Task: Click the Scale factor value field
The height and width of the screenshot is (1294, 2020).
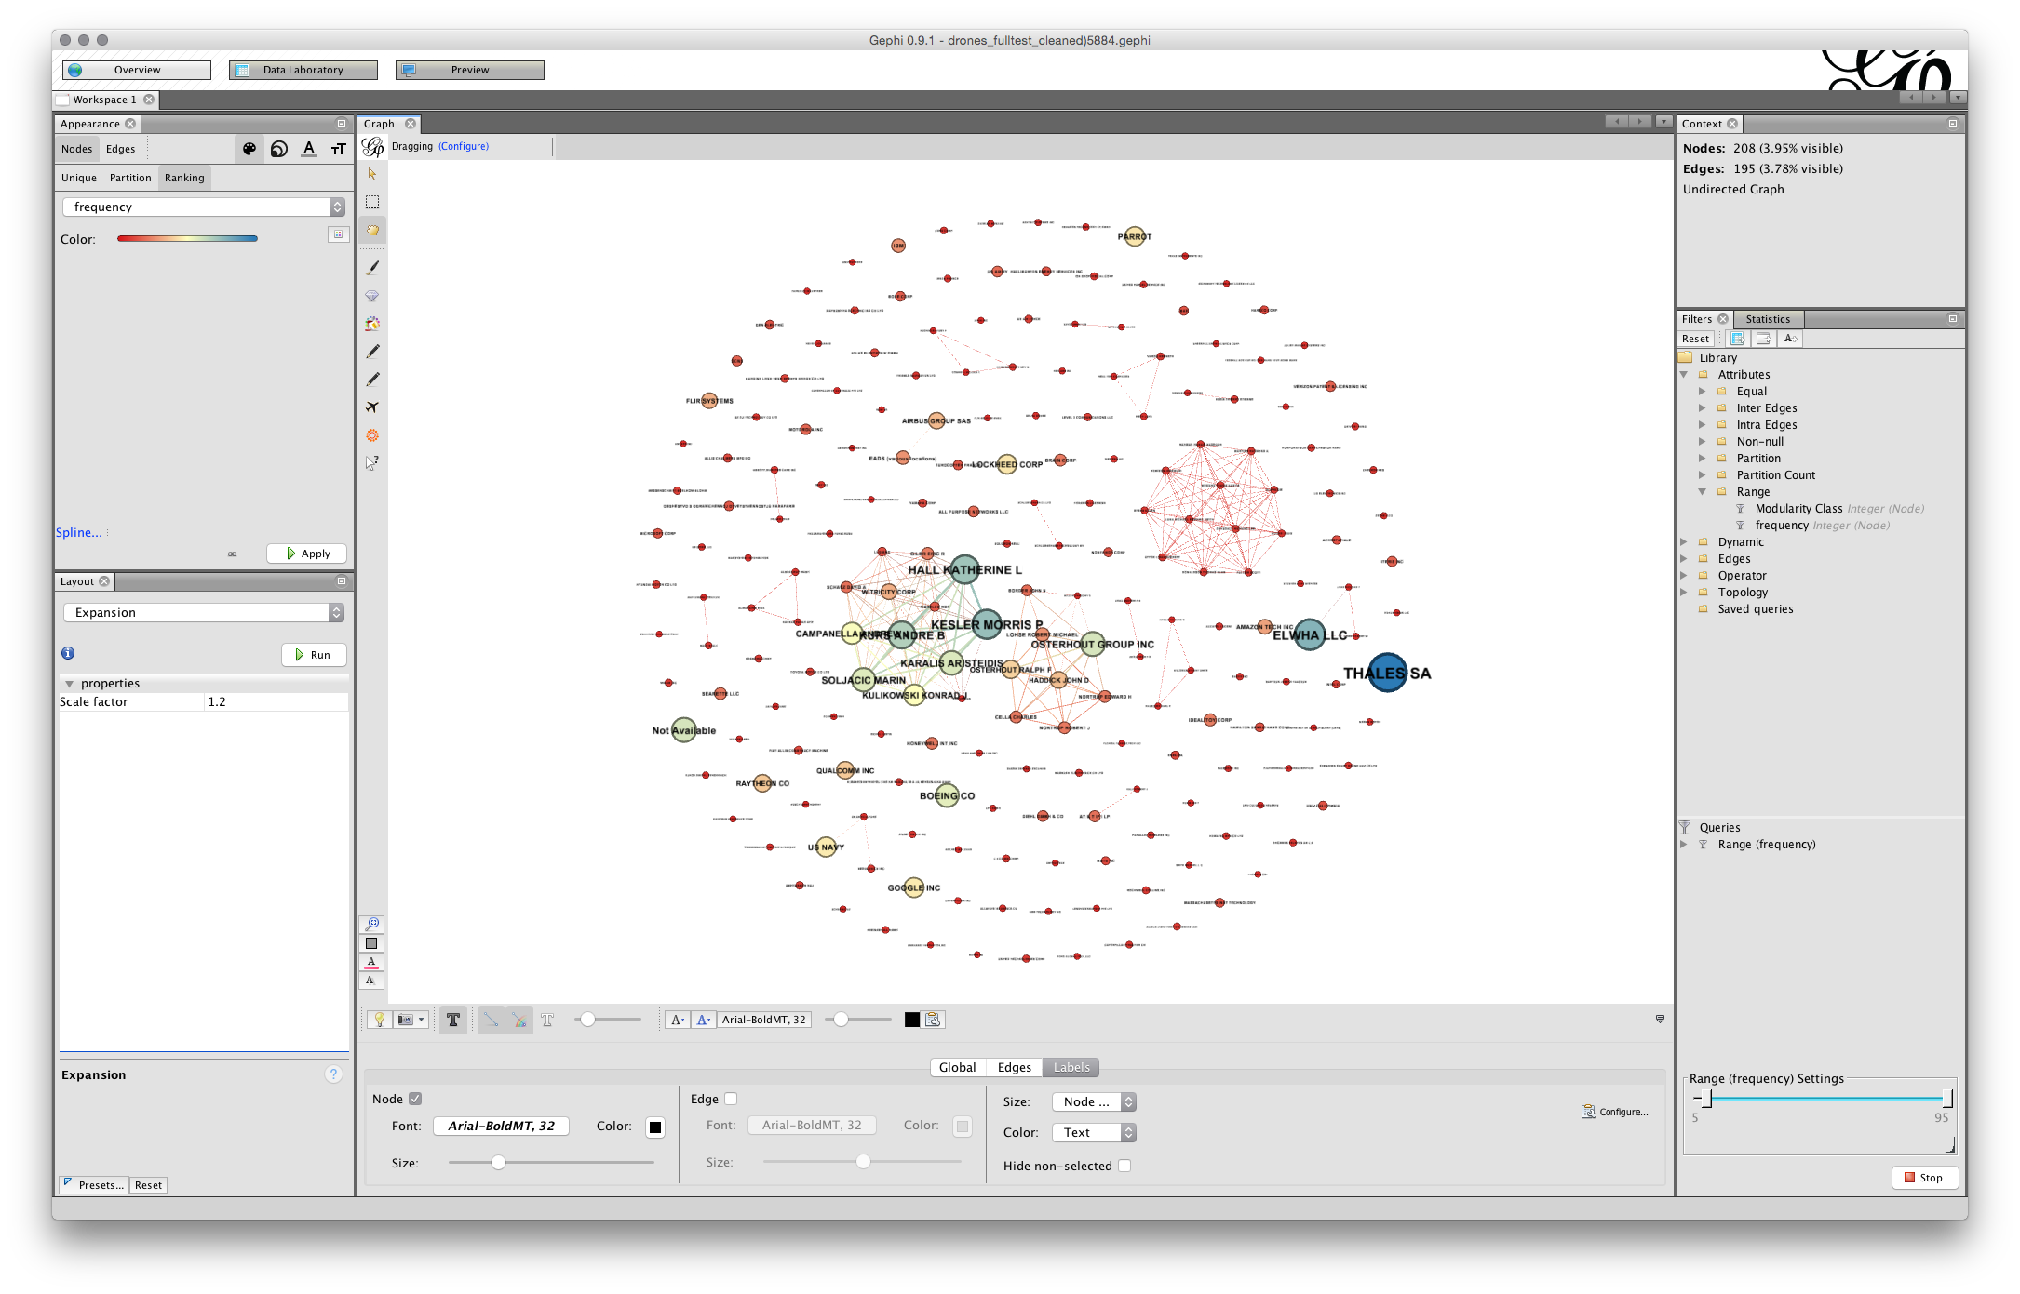Action: 276,701
